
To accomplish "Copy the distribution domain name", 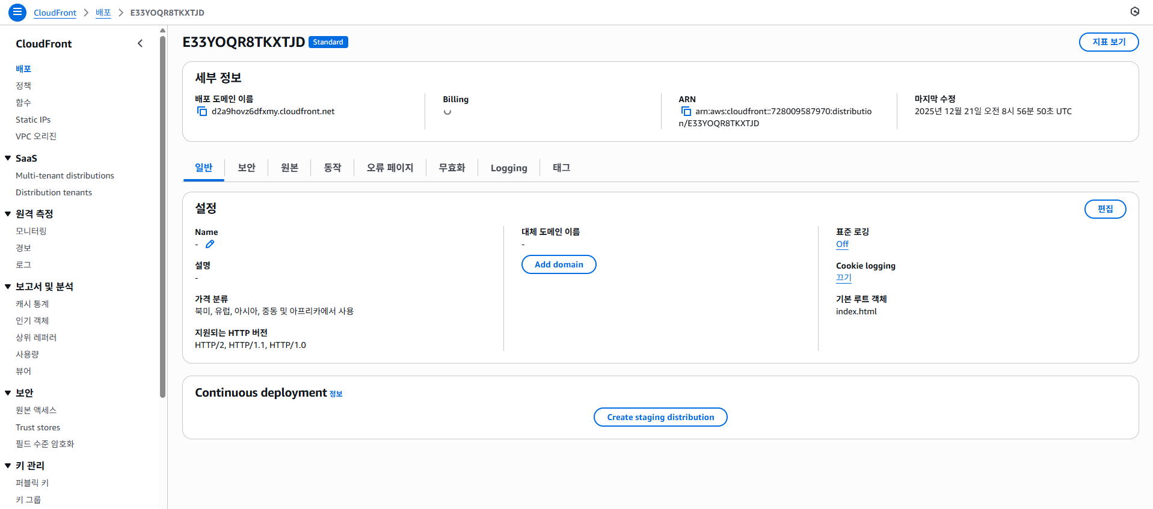I will tap(202, 112).
